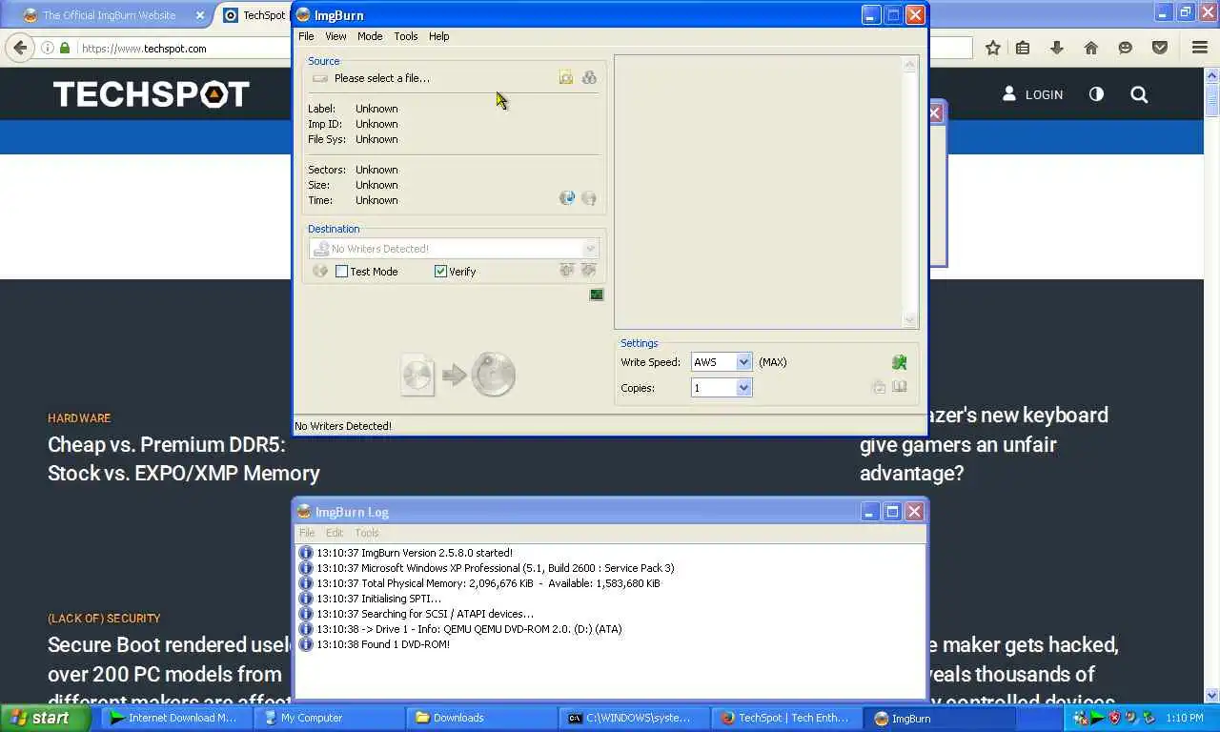Go to Firefox home page icon
This screenshot has height=732, width=1220.
[x=1091, y=48]
